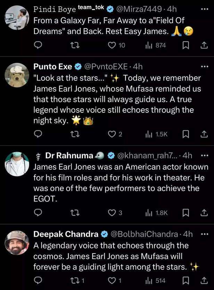The image size is (214, 290).
Task: Bookmark Deepak Chandra's tweet
Action: (186, 280)
